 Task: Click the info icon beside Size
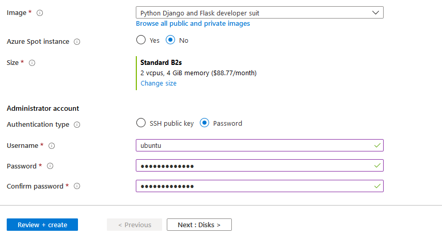(32, 63)
